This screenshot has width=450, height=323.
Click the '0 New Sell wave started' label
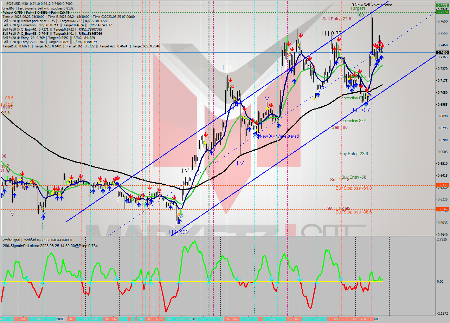point(372,5)
